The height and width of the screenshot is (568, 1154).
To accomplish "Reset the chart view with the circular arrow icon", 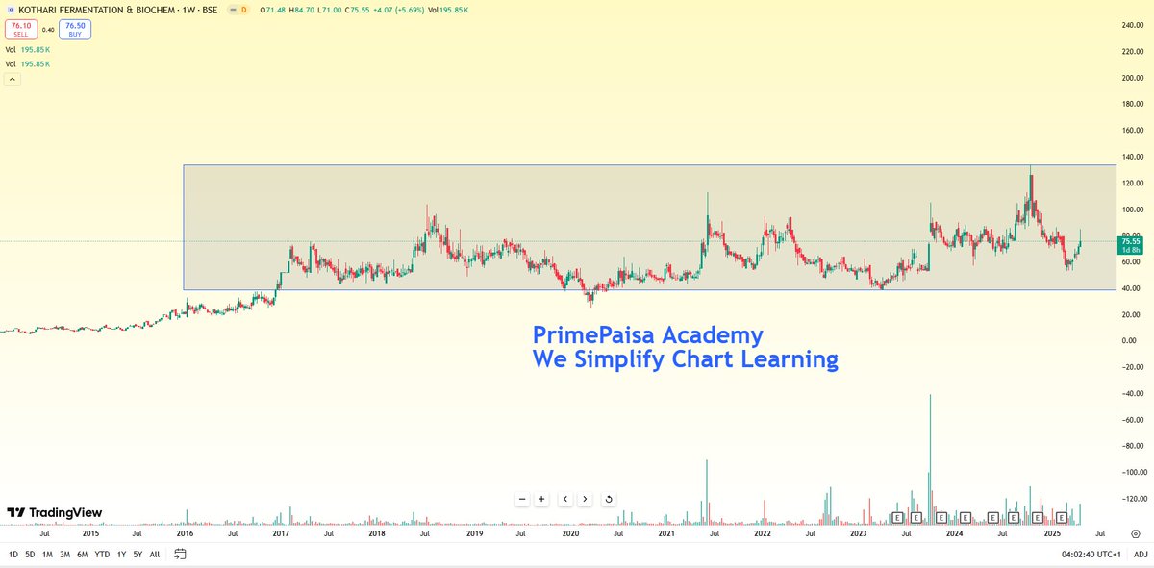I will click(x=607, y=499).
